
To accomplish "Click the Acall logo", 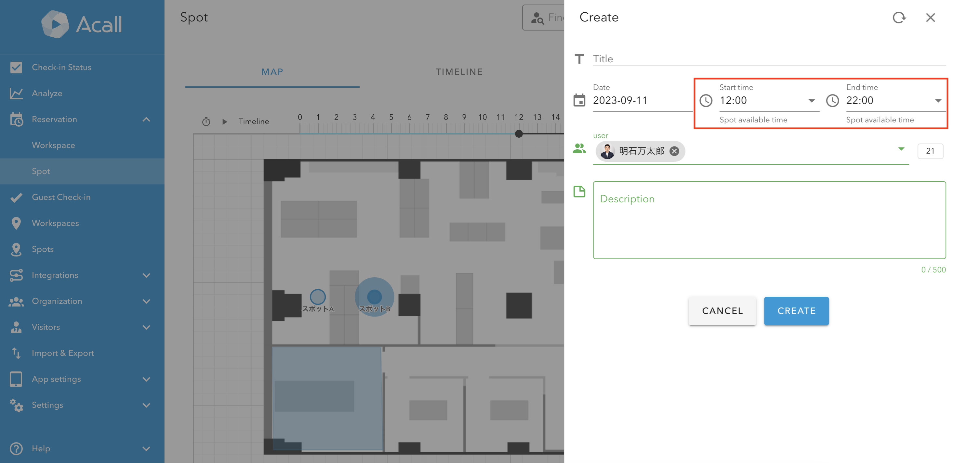I will tap(82, 24).
